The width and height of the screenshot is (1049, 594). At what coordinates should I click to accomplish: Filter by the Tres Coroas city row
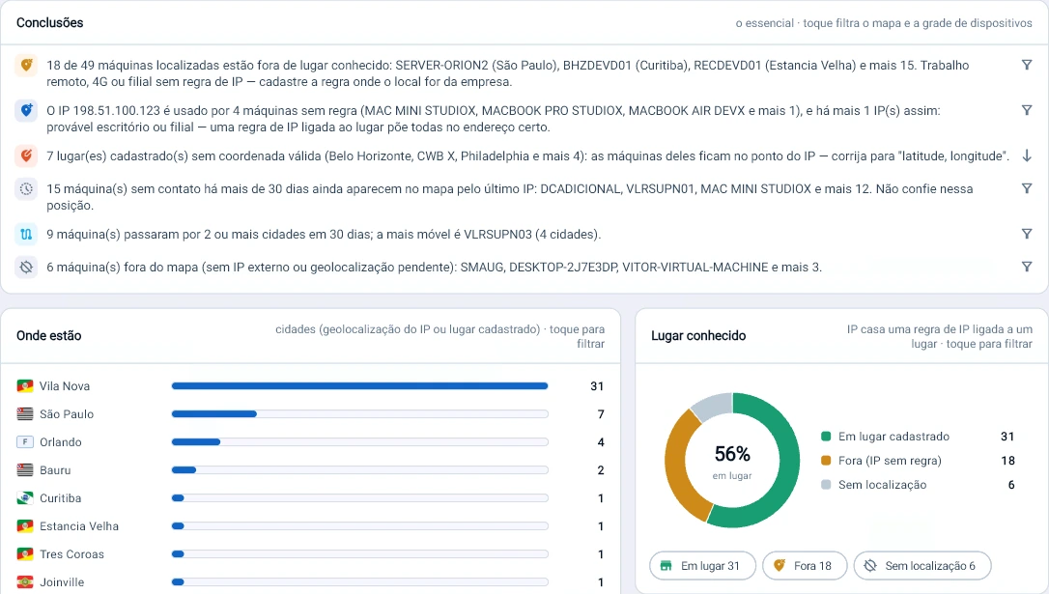coord(311,554)
